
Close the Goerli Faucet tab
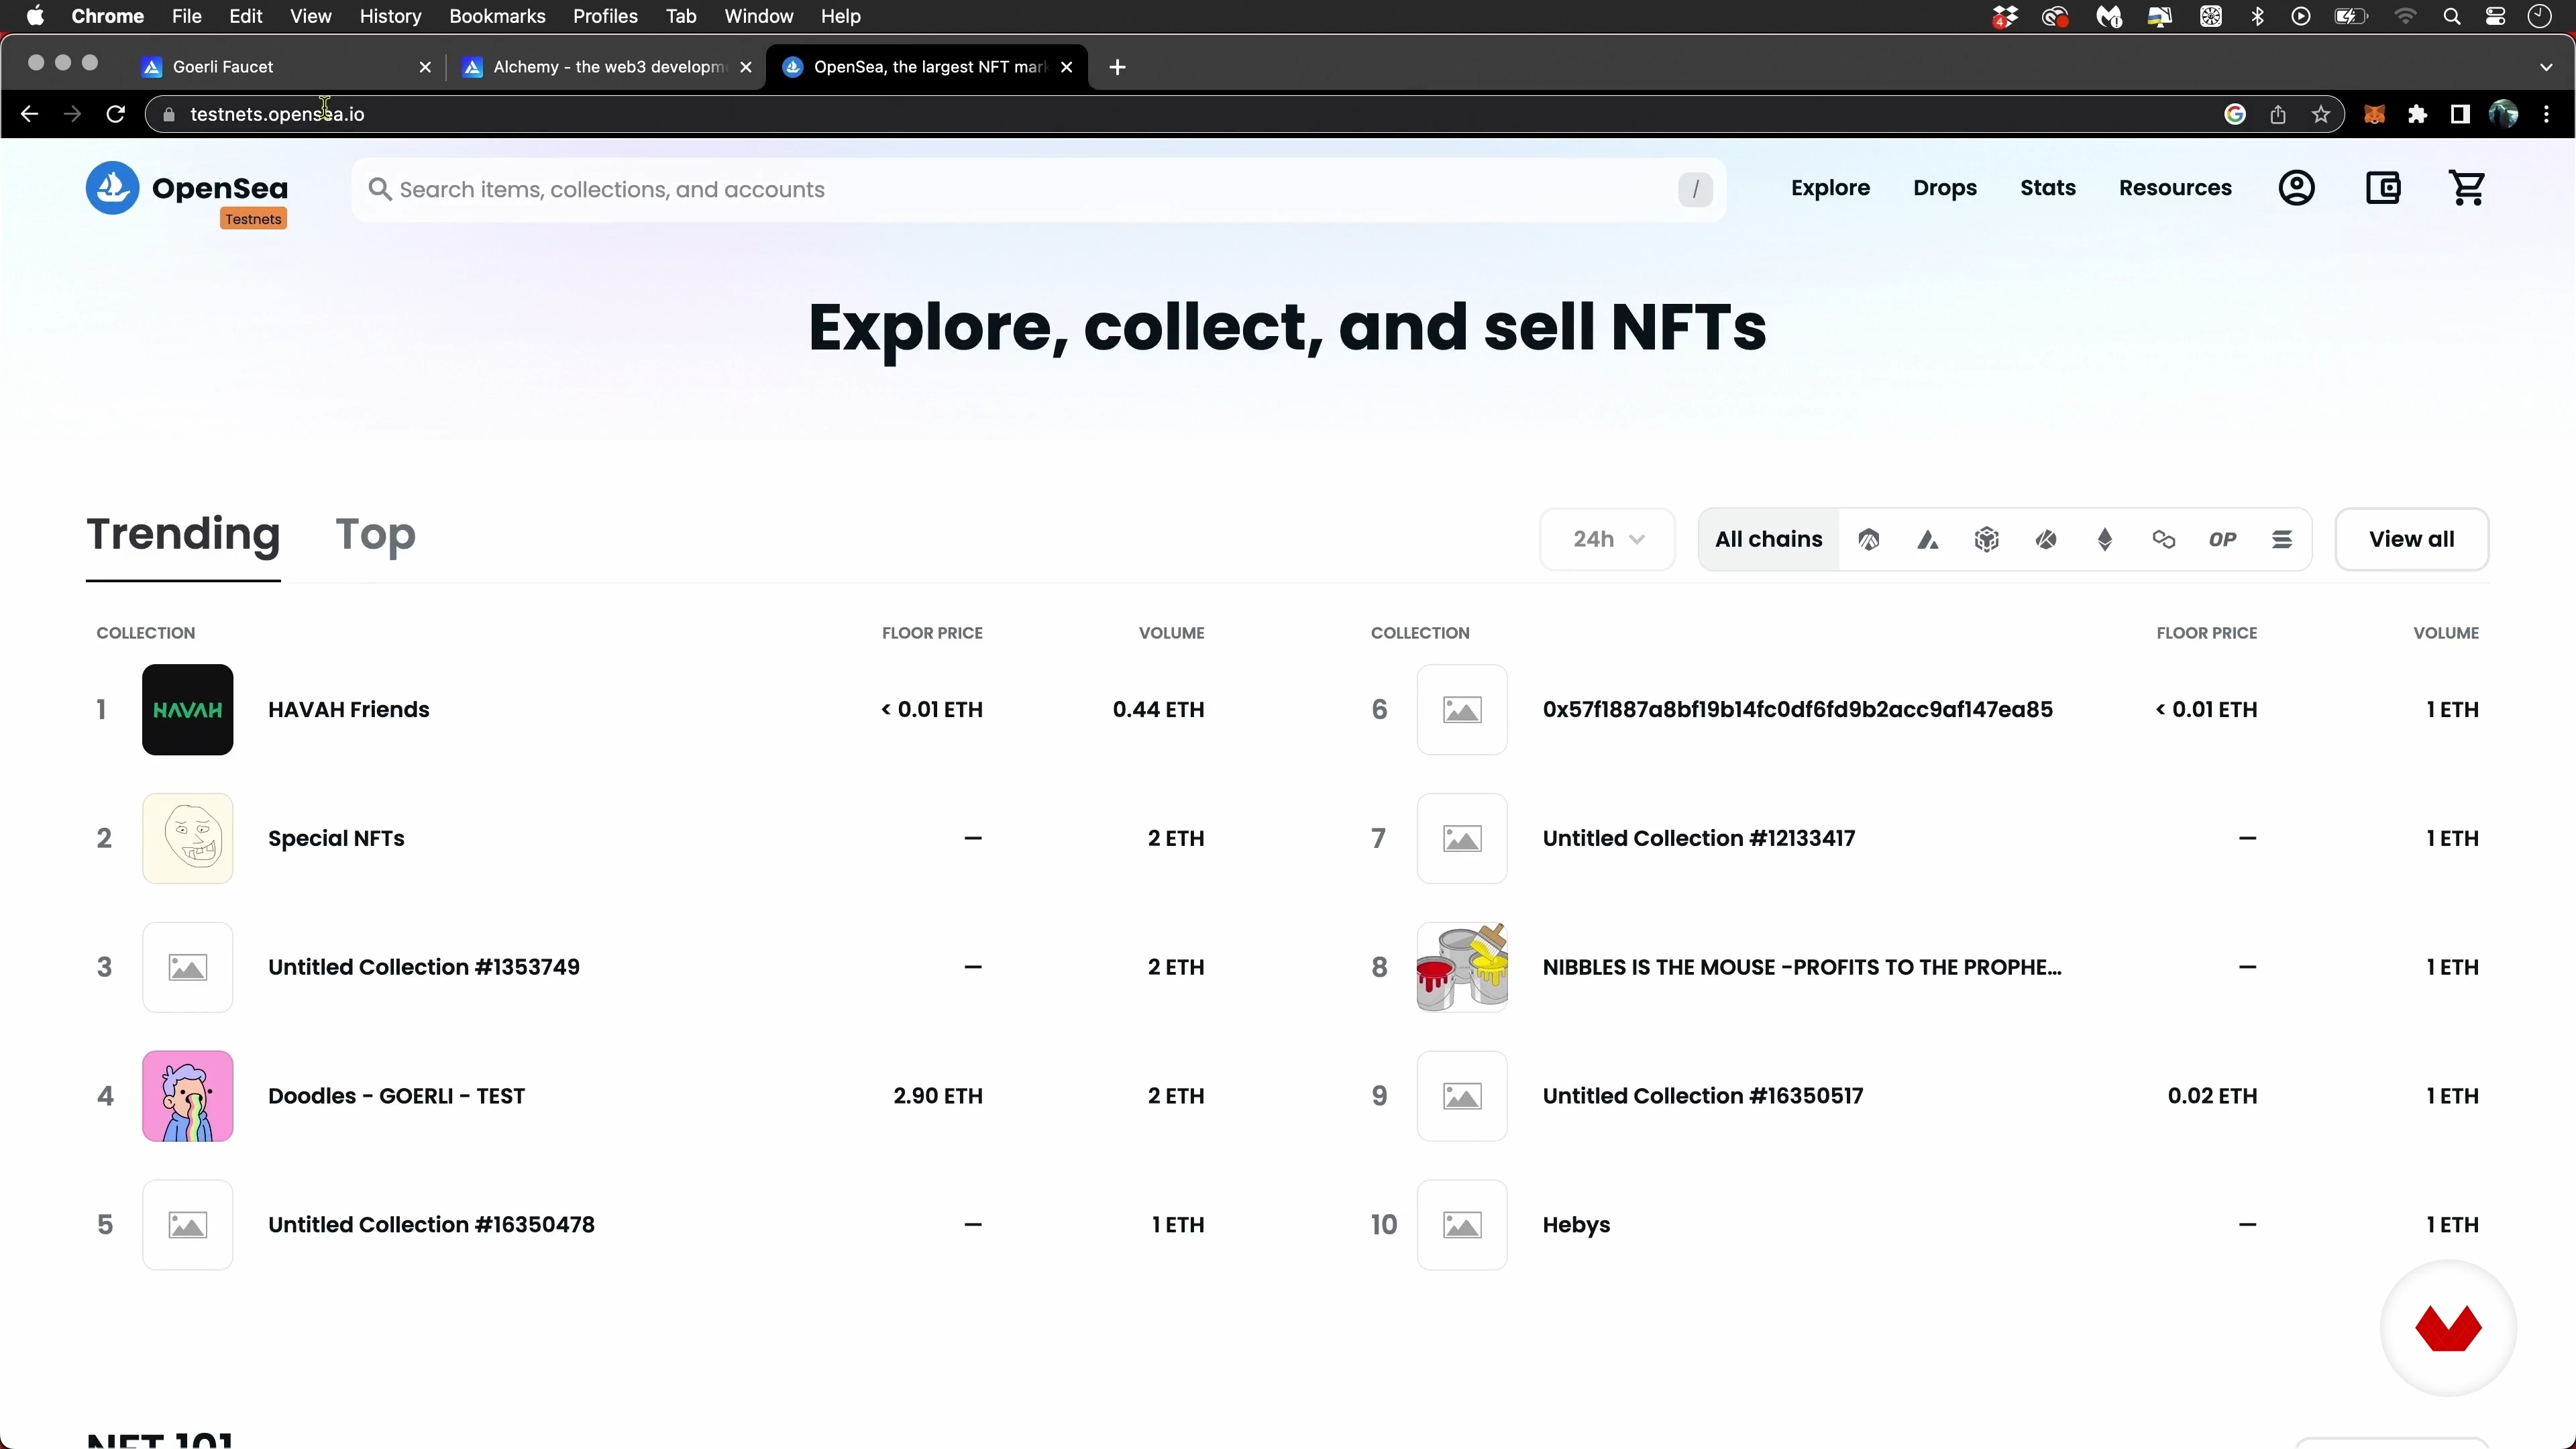tap(425, 67)
